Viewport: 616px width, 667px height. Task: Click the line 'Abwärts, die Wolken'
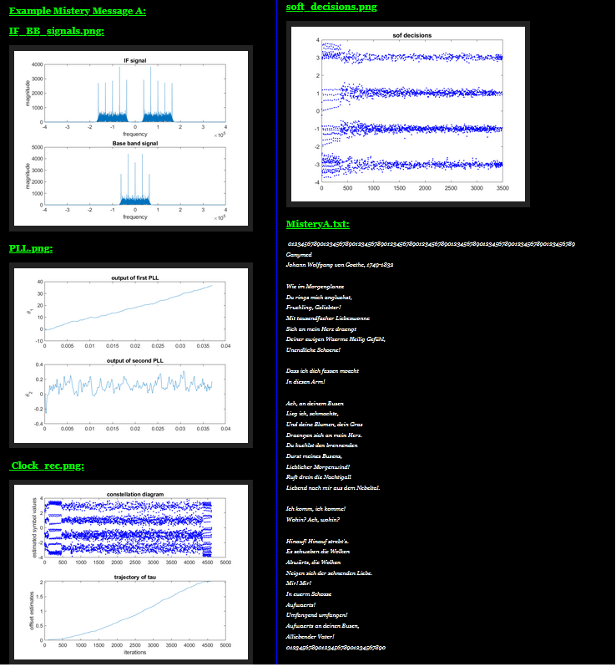314,563
